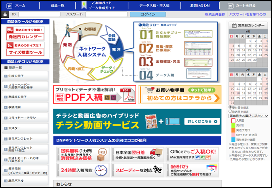
Task: Click the red 入稿日 legend color box
Action: pyautogui.click(x=232, y=121)
